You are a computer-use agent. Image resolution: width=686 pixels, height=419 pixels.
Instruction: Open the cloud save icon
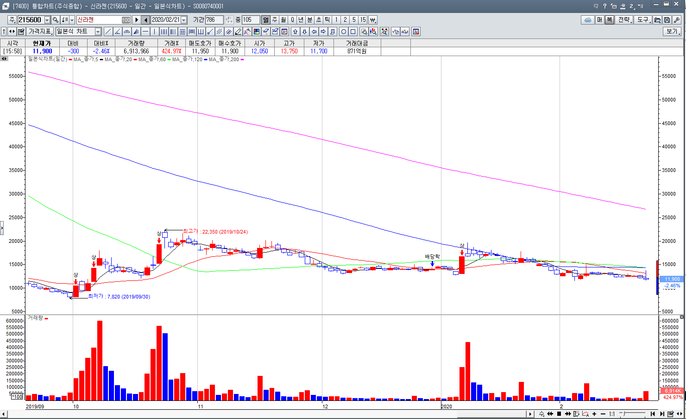click(588, 20)
